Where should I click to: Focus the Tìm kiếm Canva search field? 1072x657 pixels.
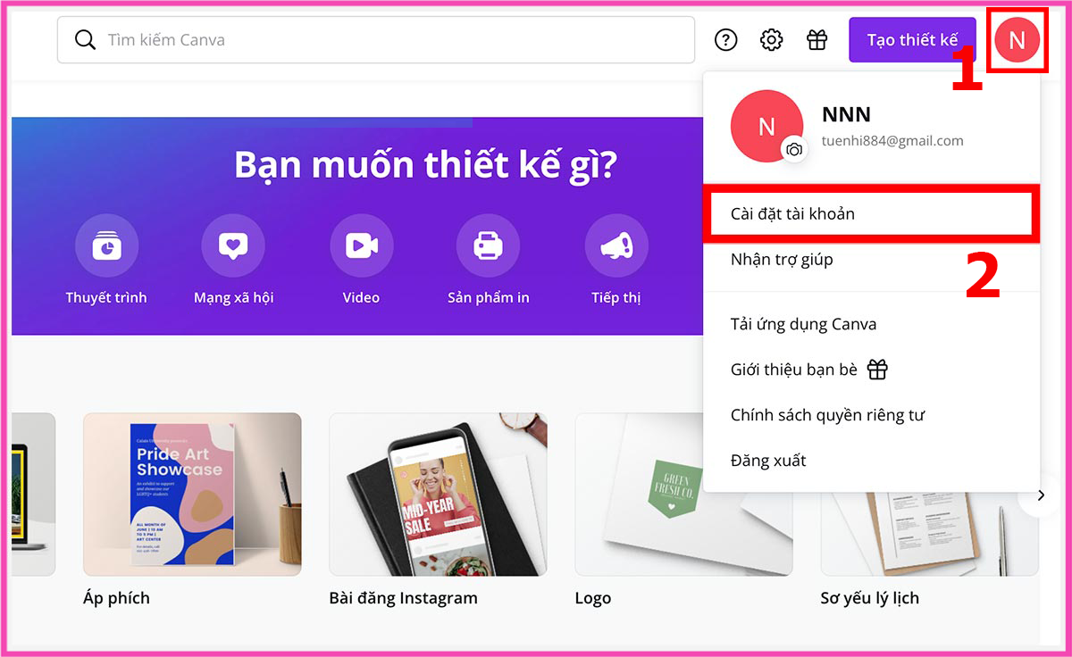376,40
